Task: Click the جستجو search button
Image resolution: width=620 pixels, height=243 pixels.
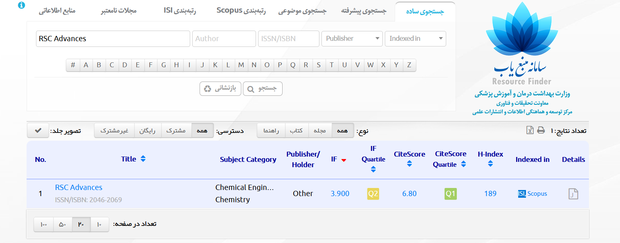Action: coord(263,88)
